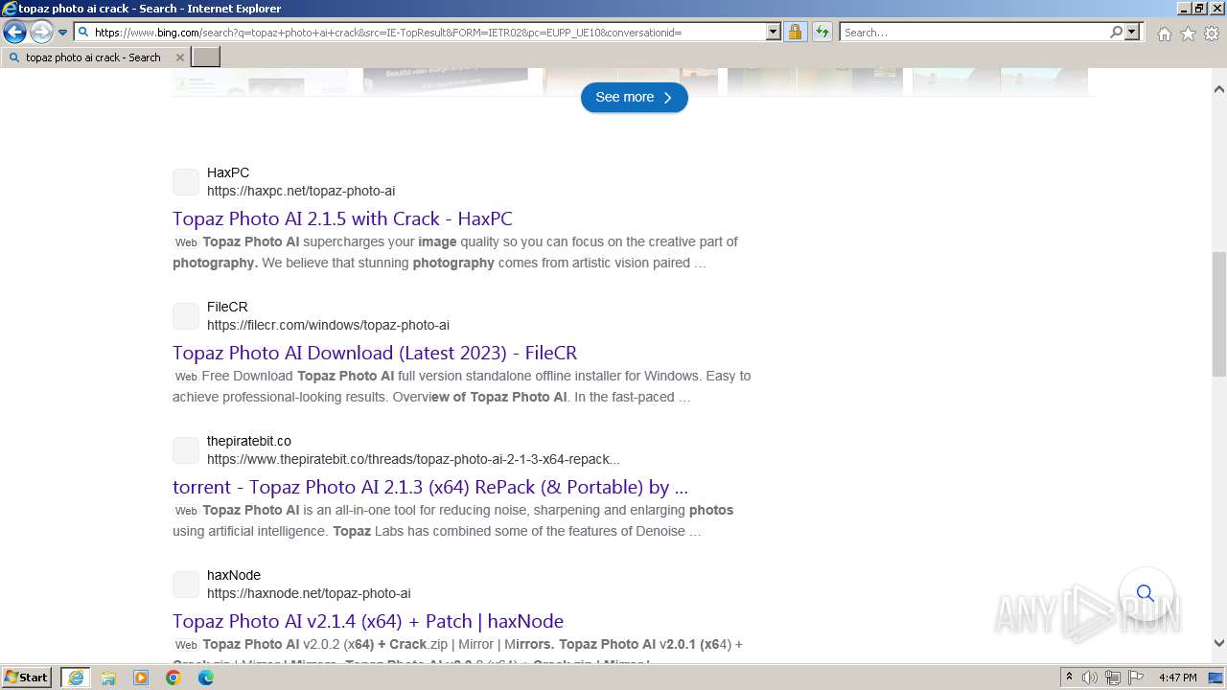Open 'Topaz Photo AI Download (Latest 2023) - FileCR' link
The height and width of the screenshot is (690, 1227).
375,353
